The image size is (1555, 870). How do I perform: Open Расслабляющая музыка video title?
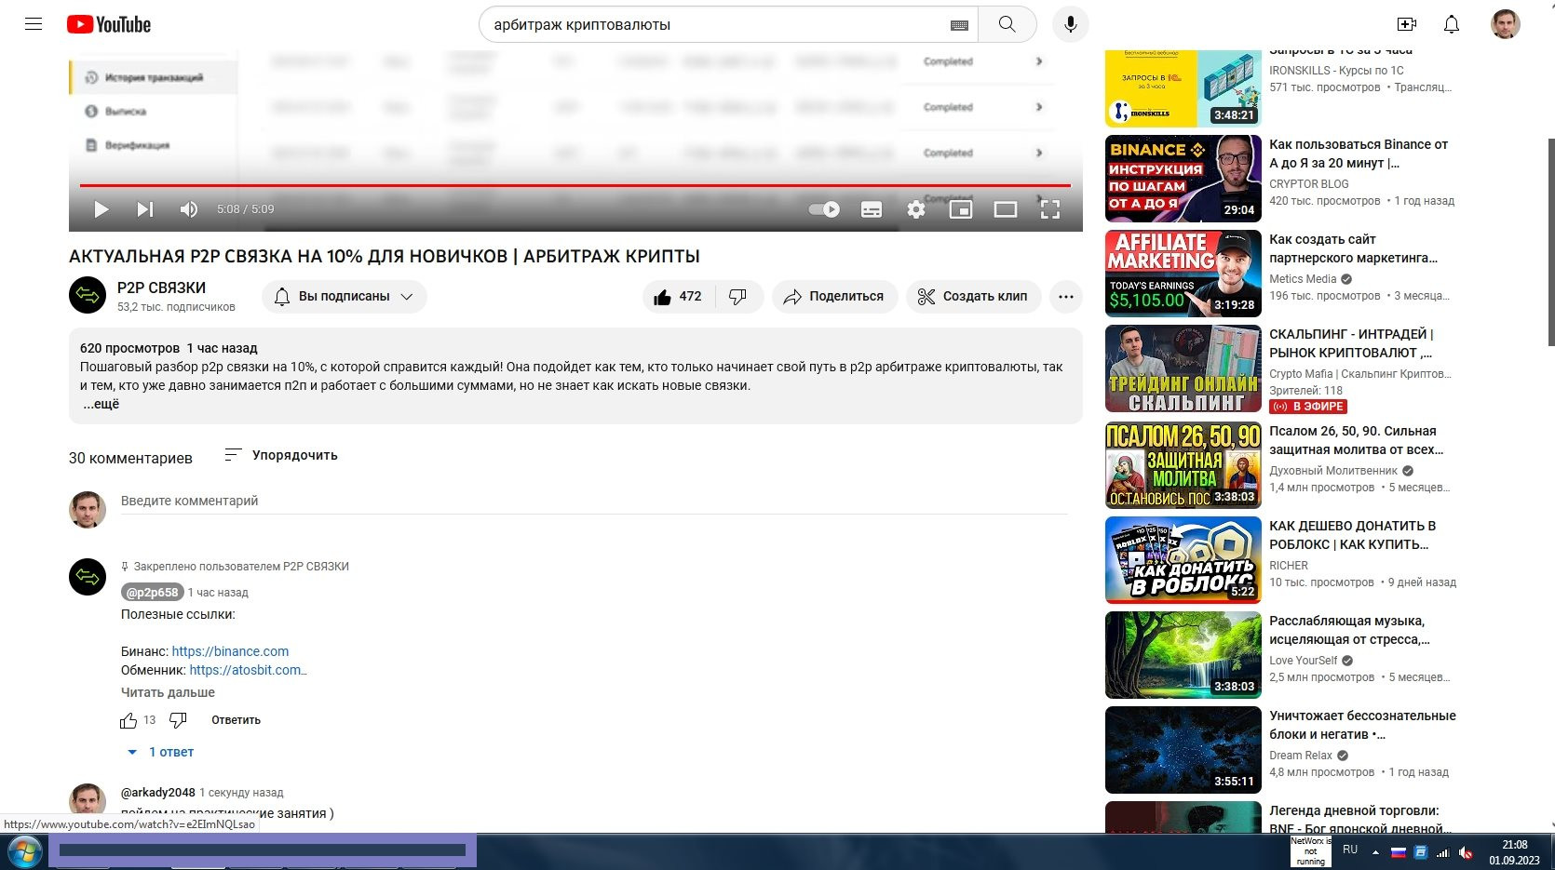point(1349,630)
